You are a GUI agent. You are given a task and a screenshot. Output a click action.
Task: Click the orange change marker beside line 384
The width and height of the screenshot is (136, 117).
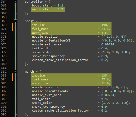(x=13, y=79)
